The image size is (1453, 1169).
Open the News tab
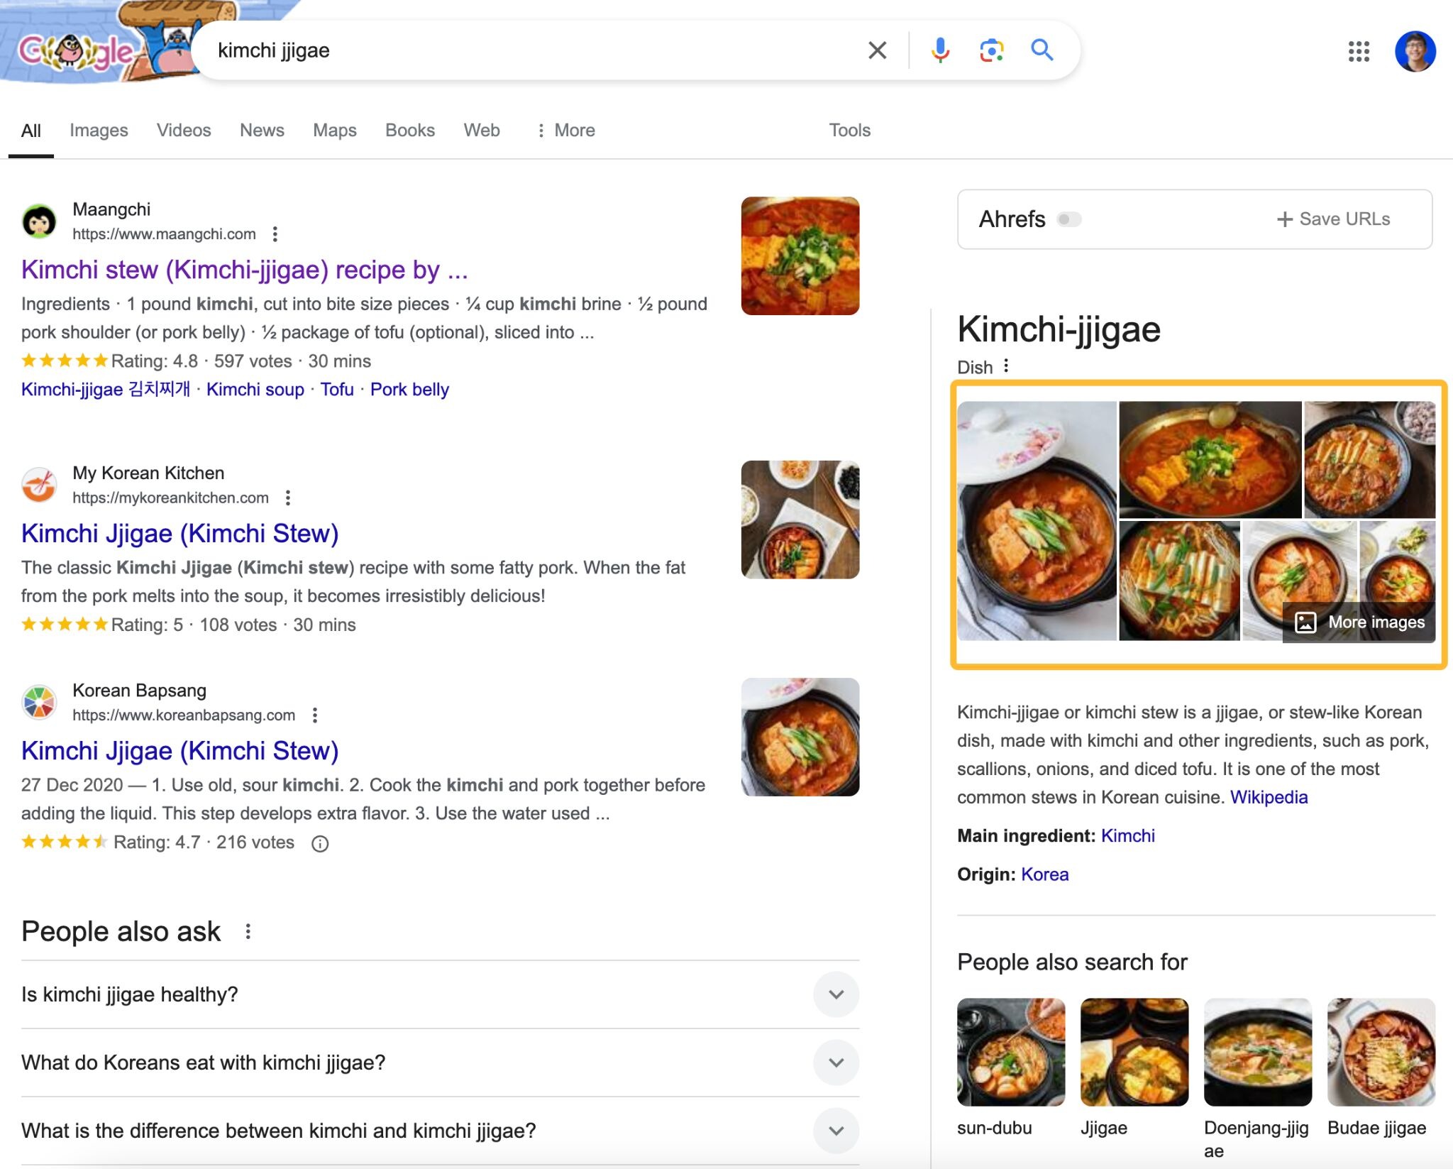pos(262,130)
